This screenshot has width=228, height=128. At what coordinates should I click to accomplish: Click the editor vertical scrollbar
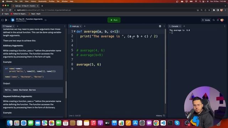click(165, 66)
